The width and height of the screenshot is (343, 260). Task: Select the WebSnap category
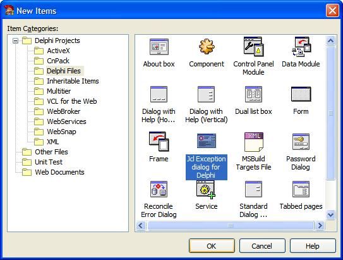[x=61, y=132]
